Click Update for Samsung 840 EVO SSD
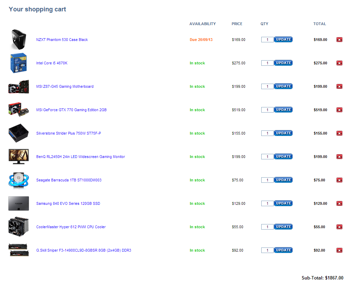The width and height of the screenshot is (351, 285). pyautogui.click(x=283, y=203)
